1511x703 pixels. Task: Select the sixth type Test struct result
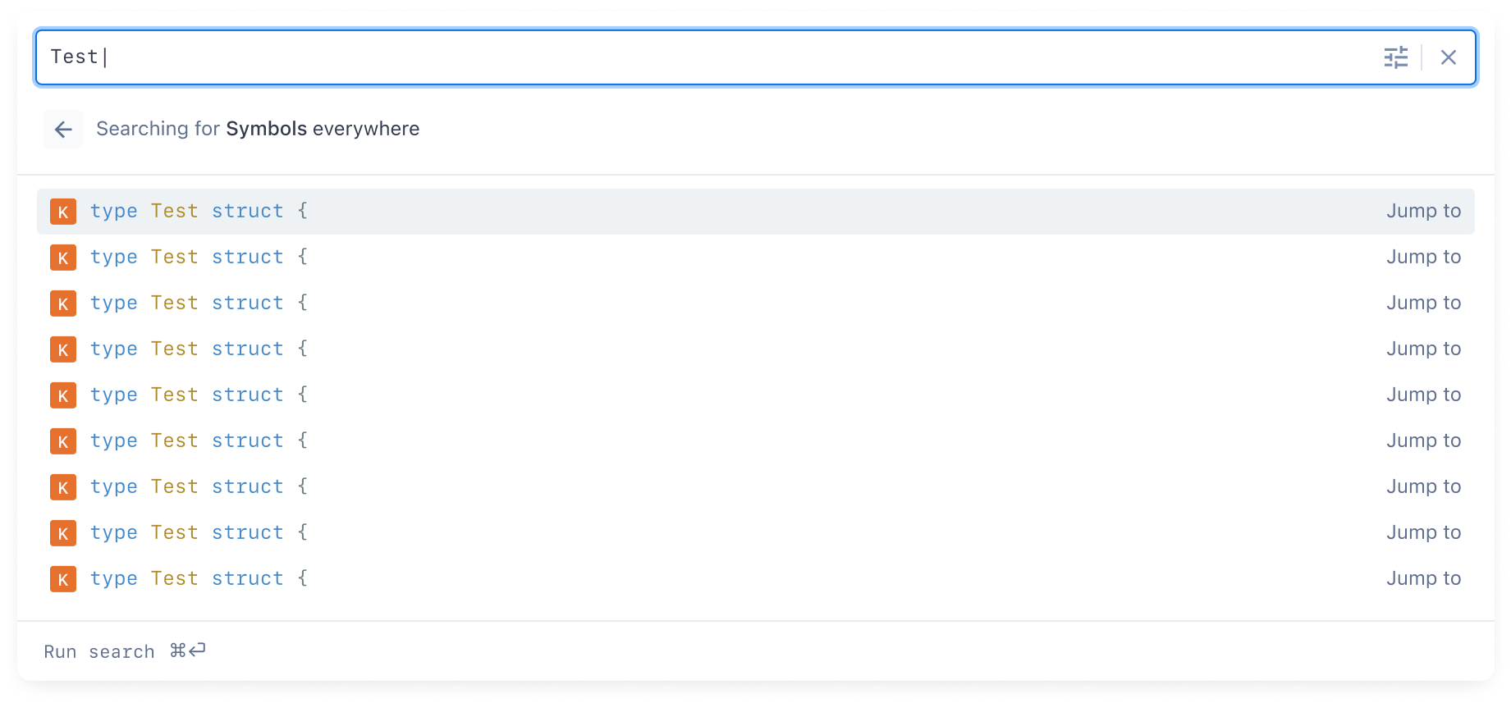point(756,441)
